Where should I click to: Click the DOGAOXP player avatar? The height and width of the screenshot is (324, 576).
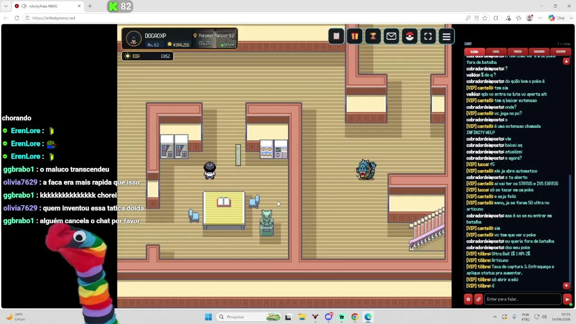click(x=134, y=39)
